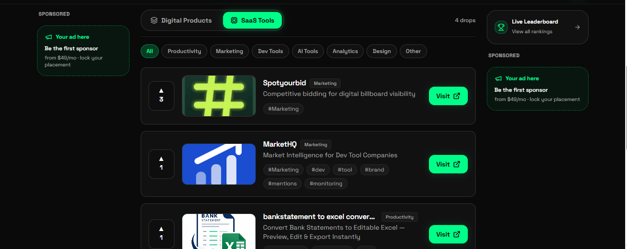Click the Marketing badge next to Spotyourbid

(325, 83)
